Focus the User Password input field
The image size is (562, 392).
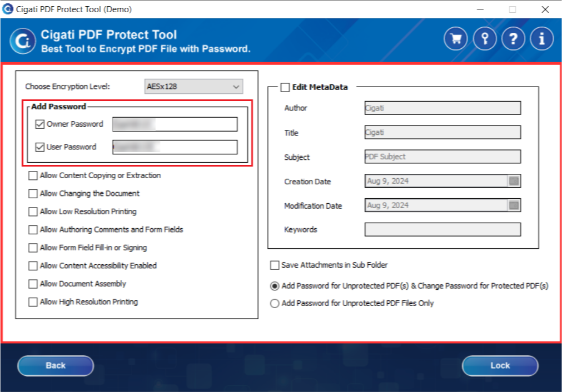pos(175,147)
